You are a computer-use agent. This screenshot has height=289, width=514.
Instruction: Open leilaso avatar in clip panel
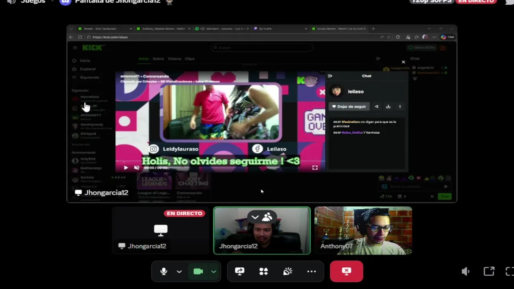(336, 91)
